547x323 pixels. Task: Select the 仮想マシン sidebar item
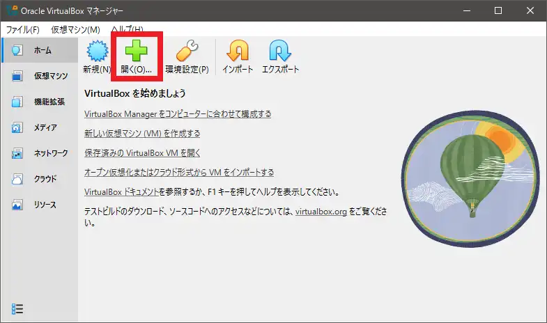click(40, 76)
